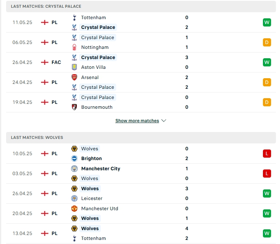The image size is (280, 244).
Task: Select the Last Matches: Wolves section header
Action: pos(141,138)
